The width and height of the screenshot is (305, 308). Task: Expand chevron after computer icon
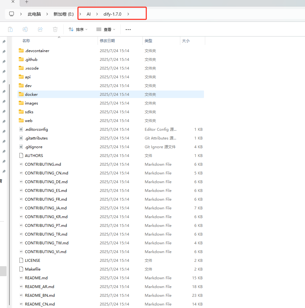pyautogui.click(x=21, y=14)
